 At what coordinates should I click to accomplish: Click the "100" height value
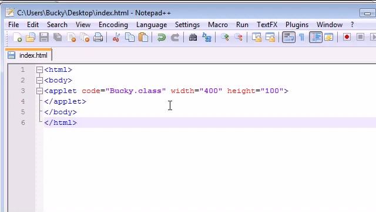coord(272,91)
